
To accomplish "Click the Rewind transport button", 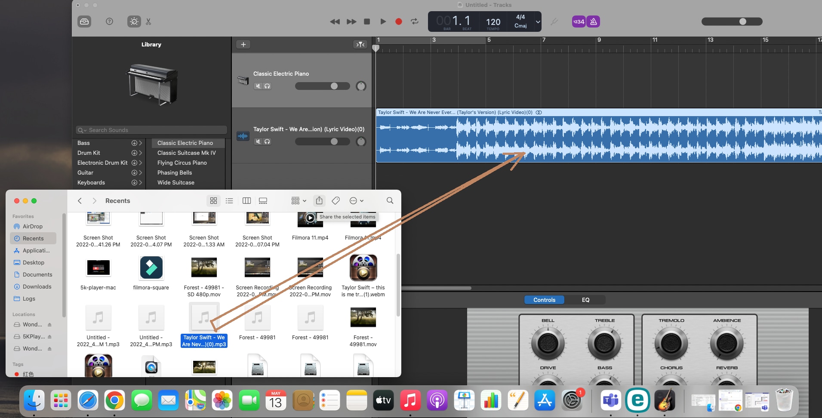I will tap(335, 22).
